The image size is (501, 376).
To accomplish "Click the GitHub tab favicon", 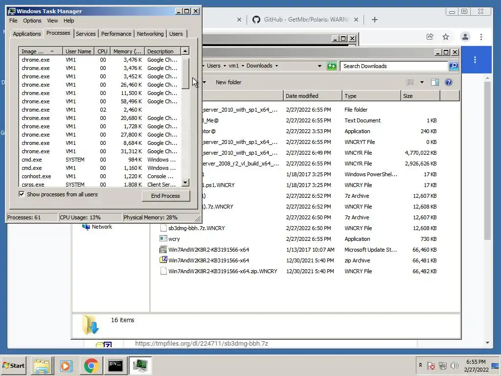I will [256, 20].
